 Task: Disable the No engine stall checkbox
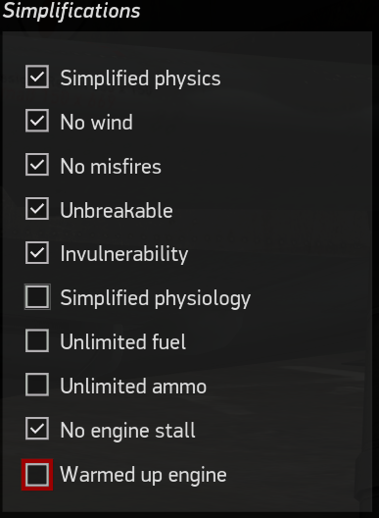tap(37, 429)
